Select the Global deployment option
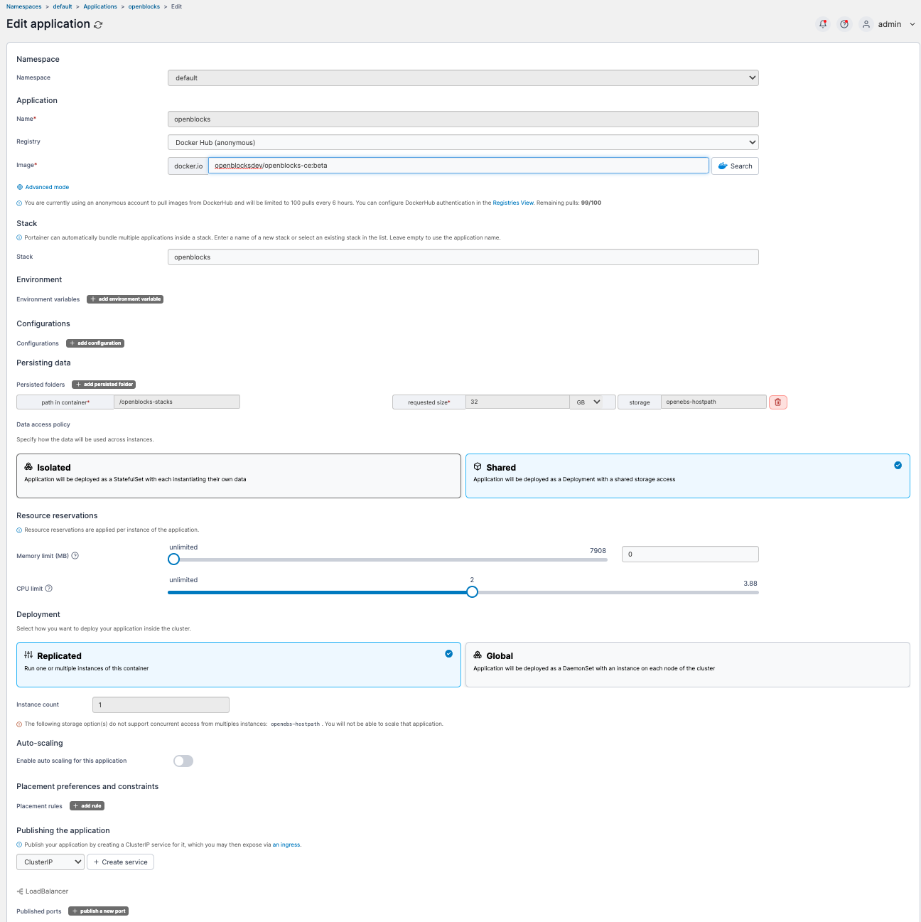The height and width of the screenshot is (922, 921). click(x=688, y=665)
